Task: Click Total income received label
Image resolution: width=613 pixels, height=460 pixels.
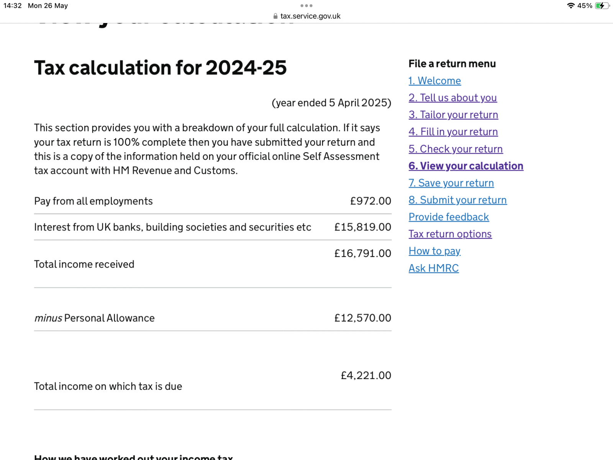Action: (84, 264)
